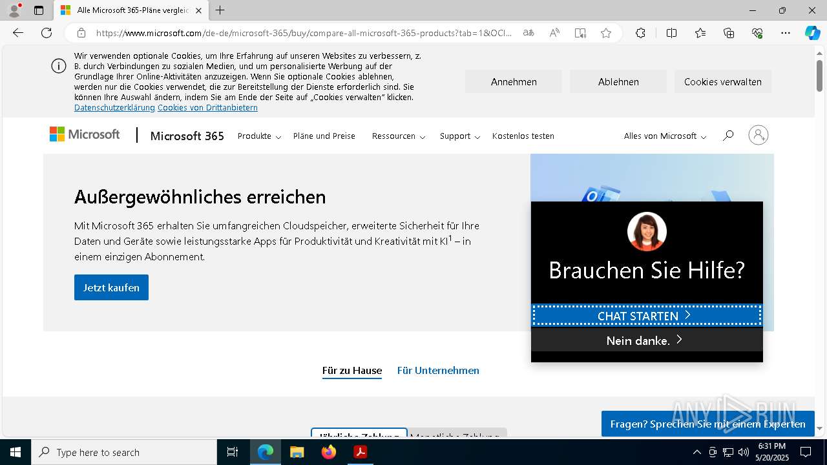Click the Microsoft logo
This screenshot has width=827, height=465.
point(85,134)
